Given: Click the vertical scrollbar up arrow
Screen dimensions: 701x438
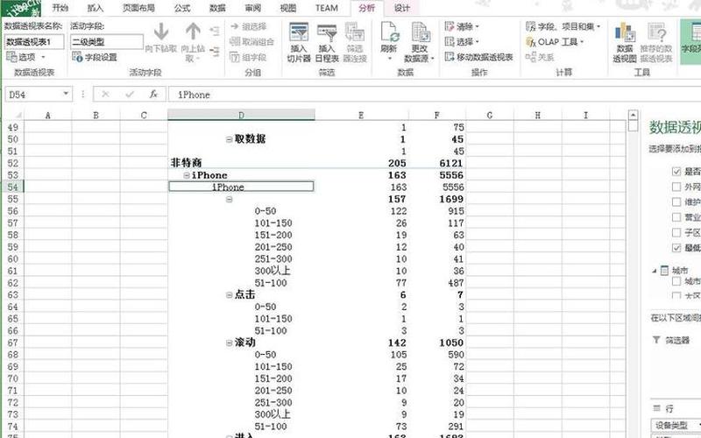Looking at the screenshot, I should [x=633, y=116].
